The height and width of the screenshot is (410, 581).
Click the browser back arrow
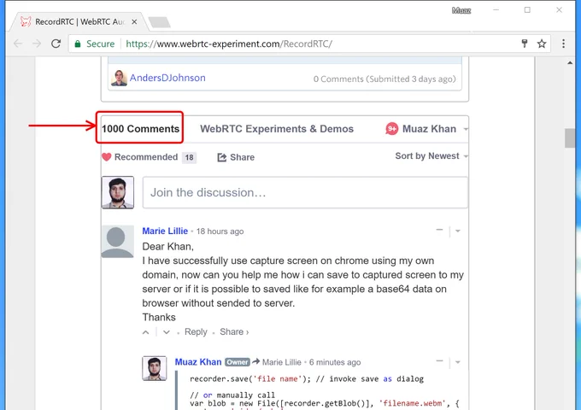coord(18,44)
